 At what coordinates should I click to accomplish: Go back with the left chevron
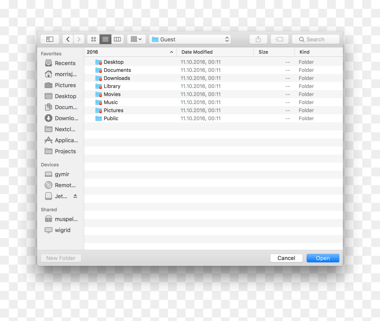coord(68,39)
